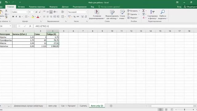
Task: Add a new sheet with plus icon
Action: (x=111, y=106)
